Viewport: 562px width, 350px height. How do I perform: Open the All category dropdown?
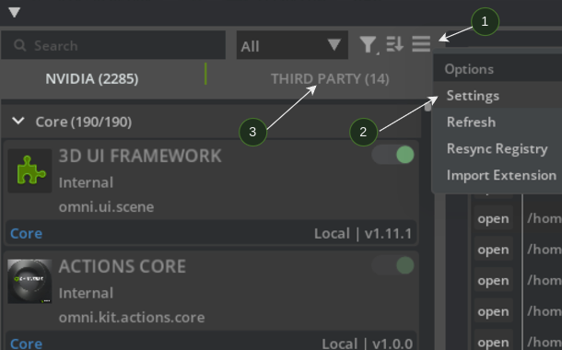(x=292, y=45)
